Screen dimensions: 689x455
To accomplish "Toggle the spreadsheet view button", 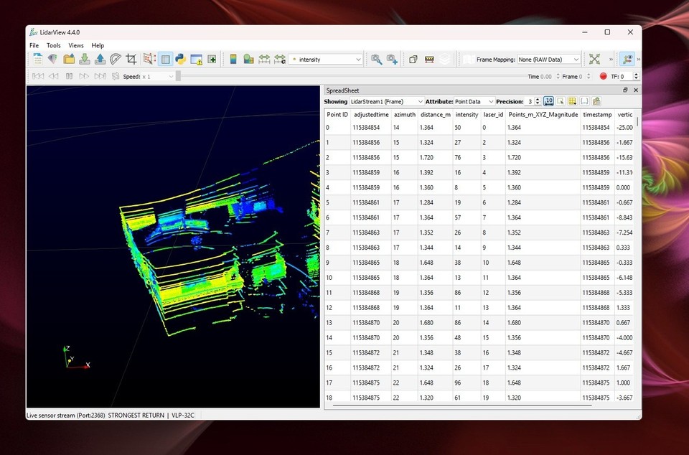I will pyautogui.click(x=165, y=59).
